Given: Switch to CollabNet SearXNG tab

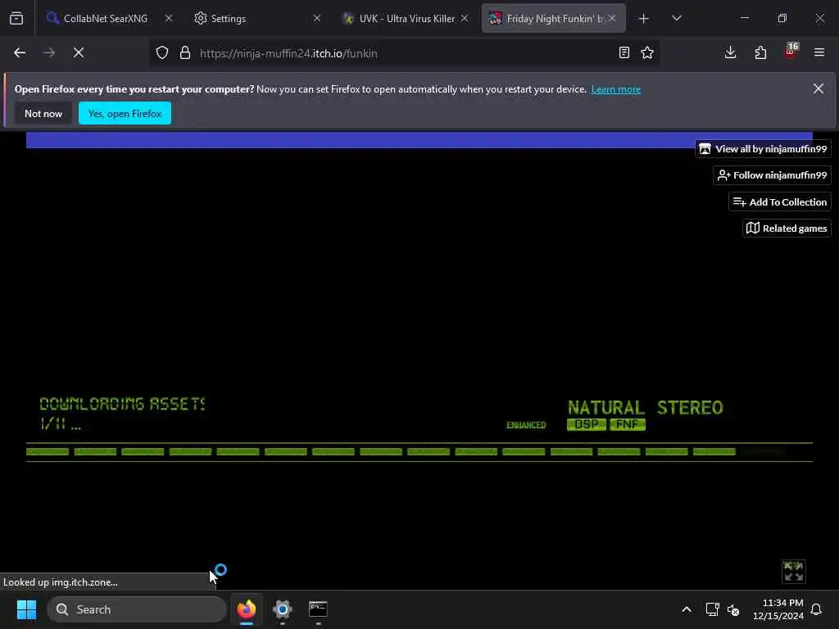Looking at the screenshot, I should pyautogui.click(x=105, y=19).
